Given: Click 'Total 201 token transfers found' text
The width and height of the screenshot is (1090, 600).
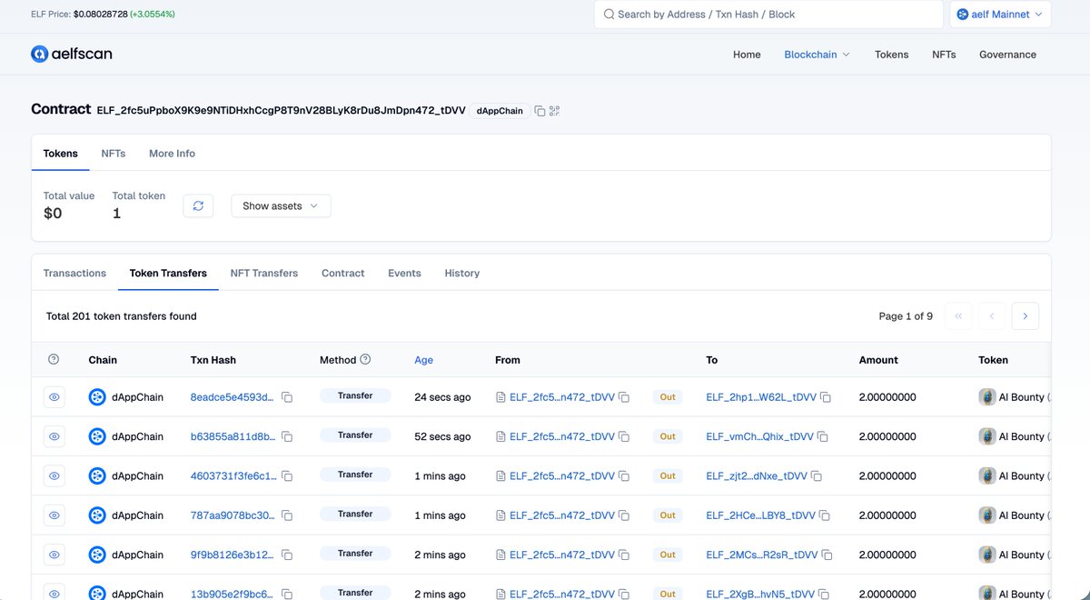Looking at the screenshot, I should pos(122,316).
